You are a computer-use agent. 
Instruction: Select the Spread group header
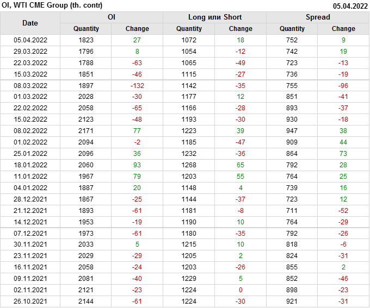pos(318,17)
